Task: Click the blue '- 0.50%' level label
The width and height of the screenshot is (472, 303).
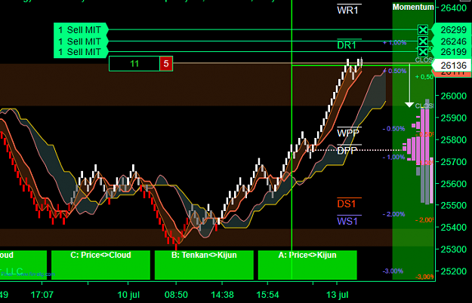Action: click(x=393, y=129)
